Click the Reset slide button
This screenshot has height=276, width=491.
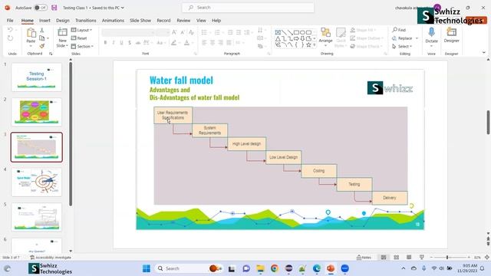79,38
